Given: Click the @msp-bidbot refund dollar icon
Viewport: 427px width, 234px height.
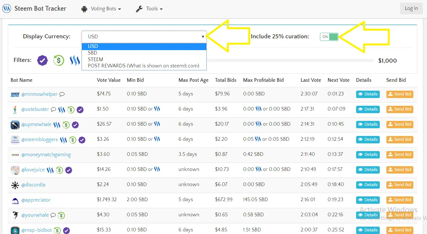Looking at the screenshot, I should click(x=57, y=230).
